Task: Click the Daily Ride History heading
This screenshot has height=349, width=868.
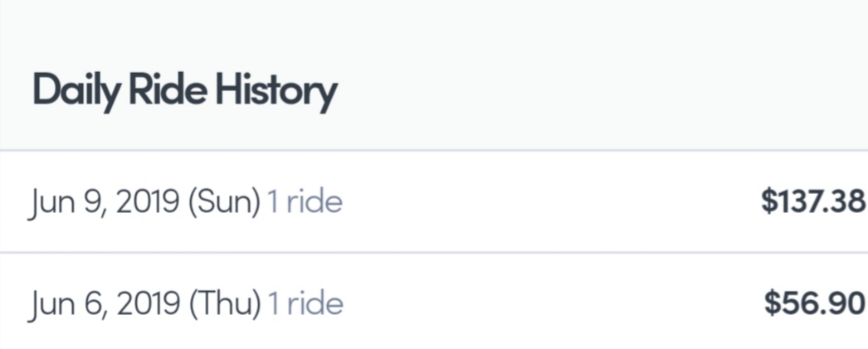Action: pyautogui.click(x=184, y=91)
